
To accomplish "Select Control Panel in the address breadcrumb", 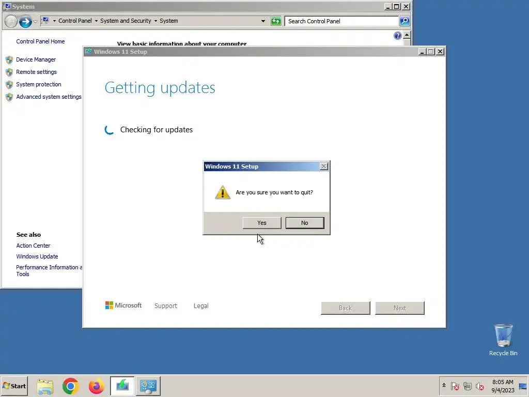I will pyautogui.click(x=75, y=21).
